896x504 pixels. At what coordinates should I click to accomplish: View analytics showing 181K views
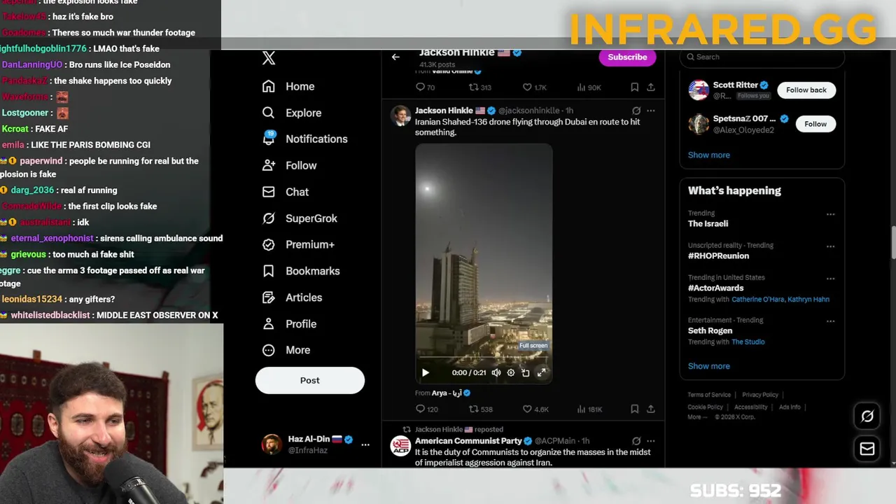click(x=589, y=409)
